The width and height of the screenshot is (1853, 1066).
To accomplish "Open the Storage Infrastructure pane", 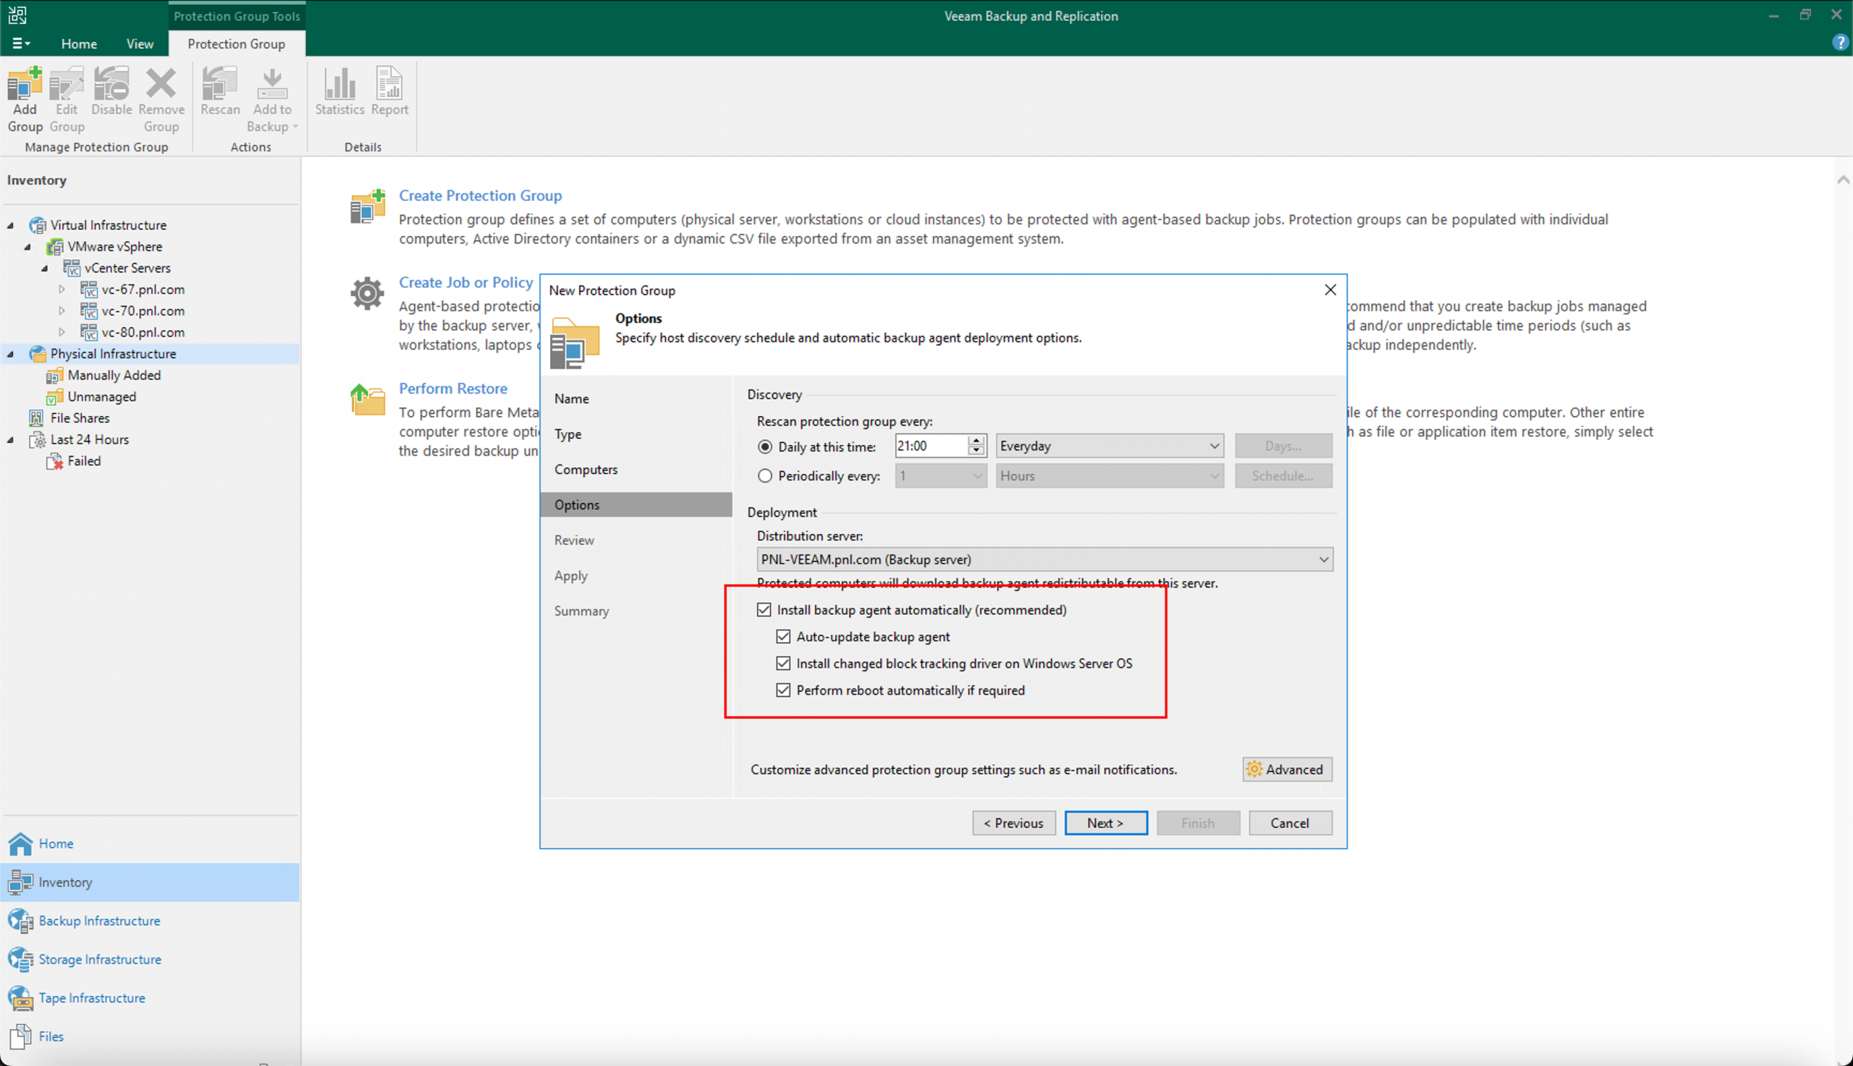I will tap(149, 959).
